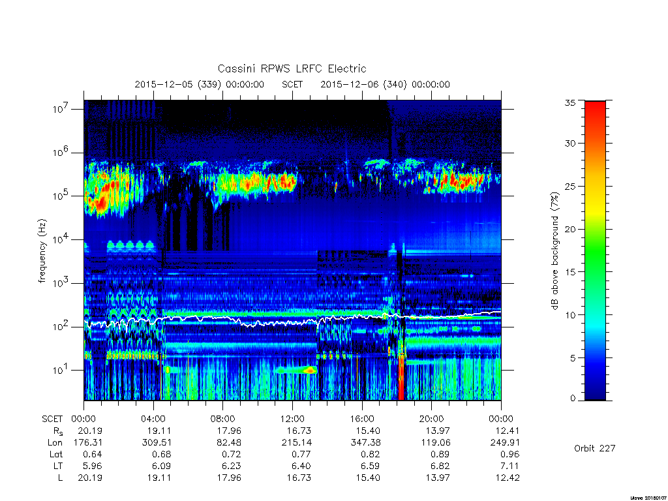Click the frequency (Hz) axis label
The width and height of the screenshot is (668, 501).
(x=42, y=251)
